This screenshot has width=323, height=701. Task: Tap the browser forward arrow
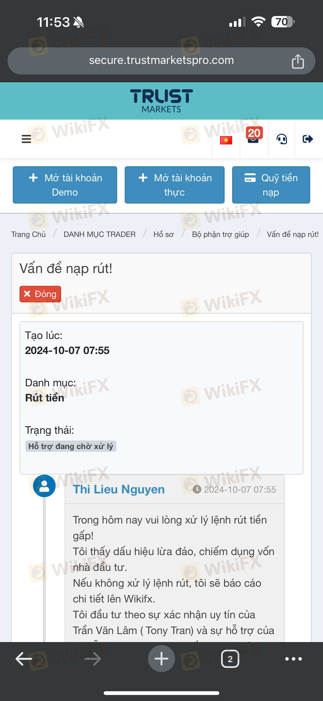pos(93,659)
